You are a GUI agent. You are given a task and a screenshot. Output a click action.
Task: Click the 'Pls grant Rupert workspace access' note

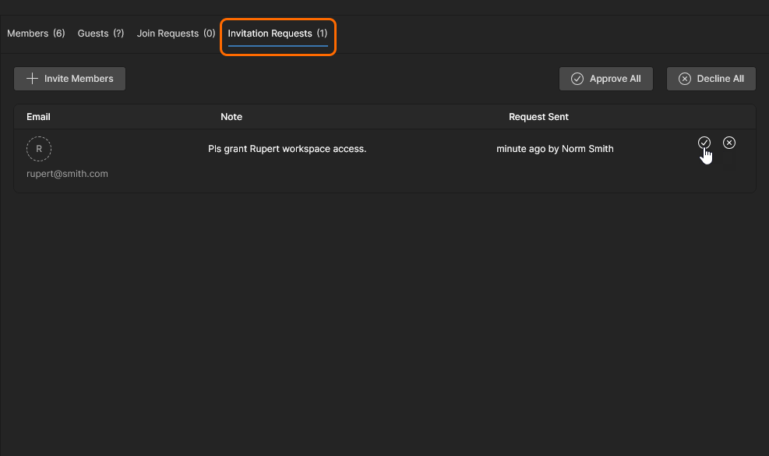click(287, 149)
